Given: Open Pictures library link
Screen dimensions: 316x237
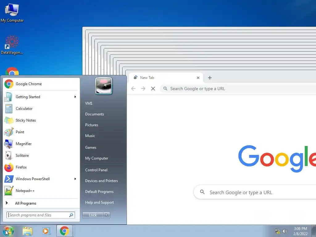Looking at the screenshot, I should click(x=92, y=125).
